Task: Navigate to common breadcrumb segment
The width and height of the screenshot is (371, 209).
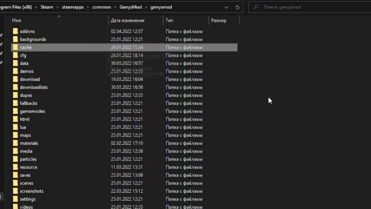Action: tap(102, 7)
